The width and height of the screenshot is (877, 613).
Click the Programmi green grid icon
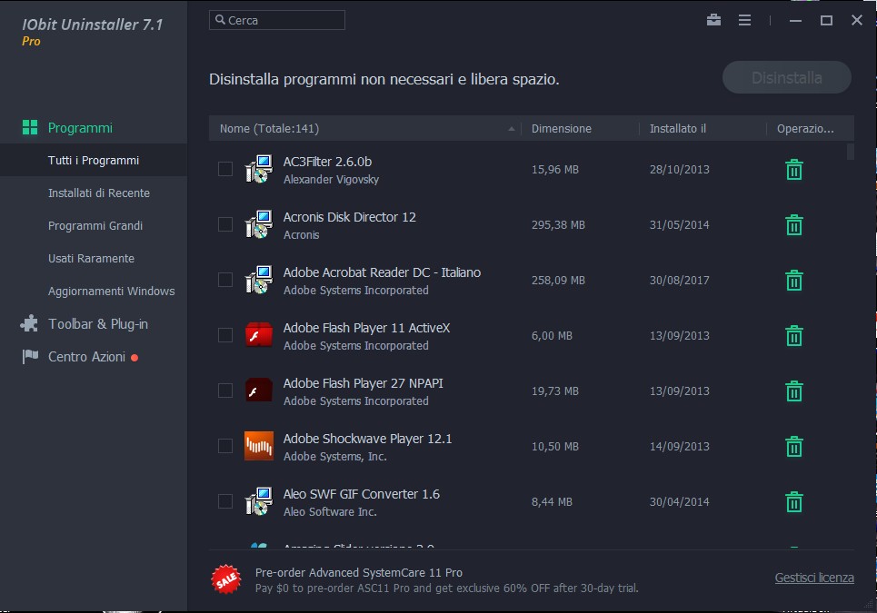pyautogui.click(x=30, y=127)
